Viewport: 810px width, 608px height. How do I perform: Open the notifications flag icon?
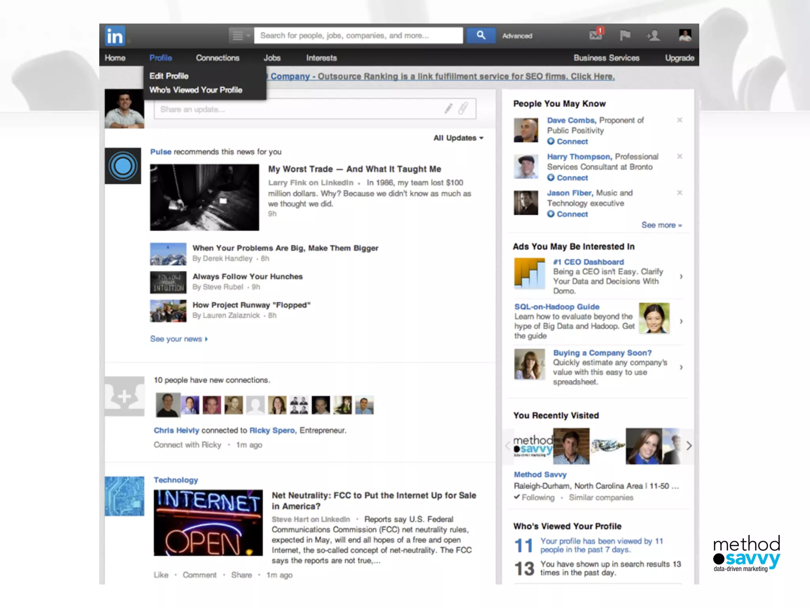point(625,35)
